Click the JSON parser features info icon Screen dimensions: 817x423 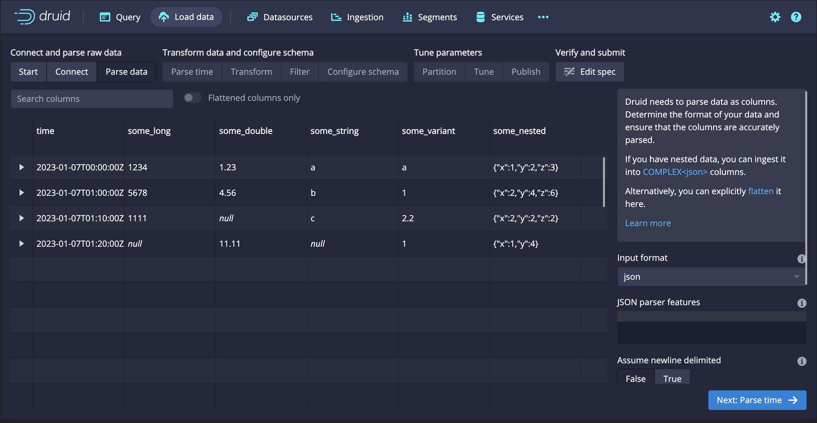801,303
